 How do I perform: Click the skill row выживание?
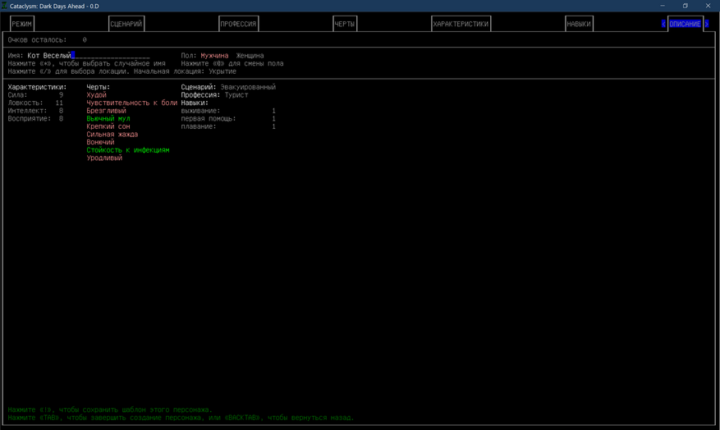click(228, 111)
